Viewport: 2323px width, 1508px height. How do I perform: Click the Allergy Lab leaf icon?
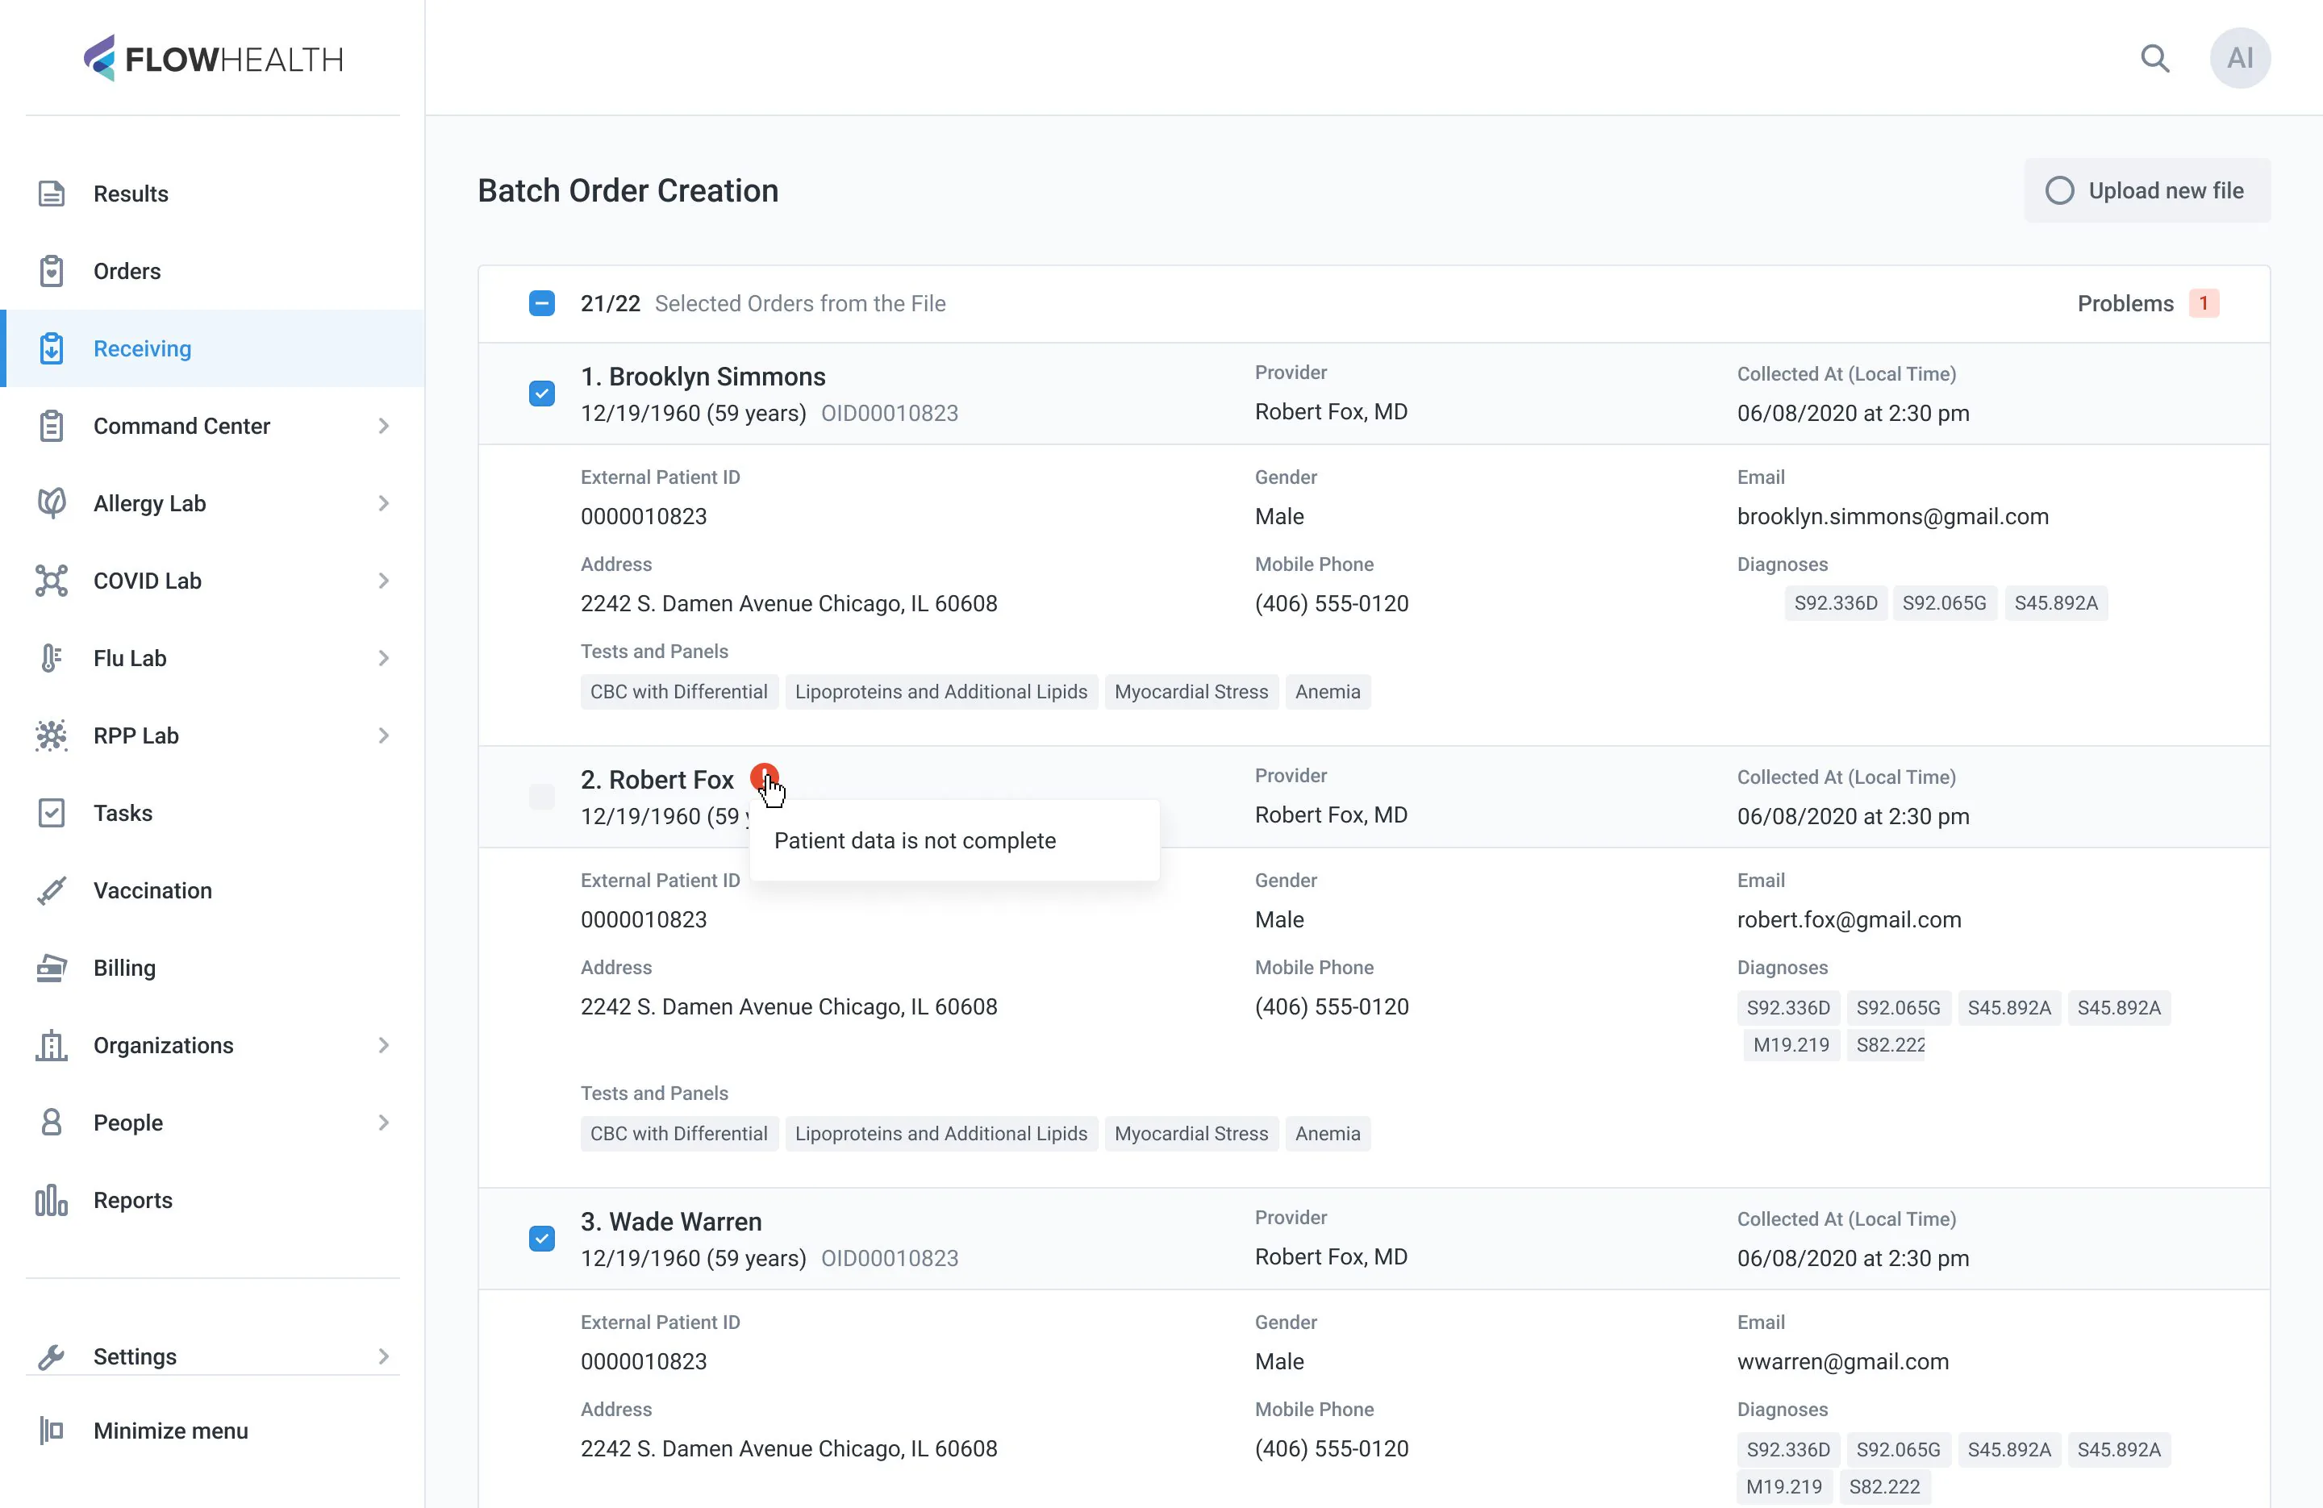[52, 502]
